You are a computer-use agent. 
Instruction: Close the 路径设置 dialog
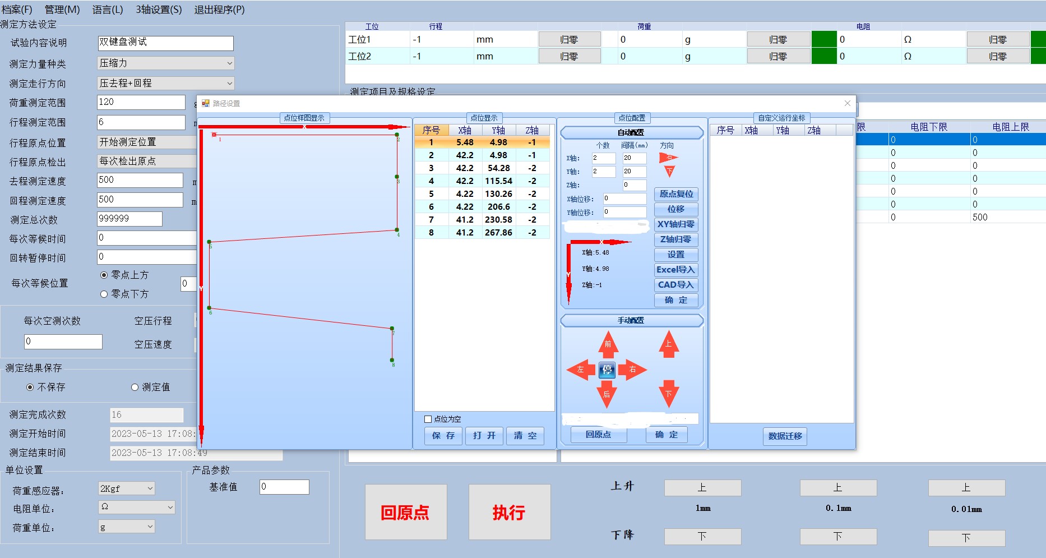[847, 103]
